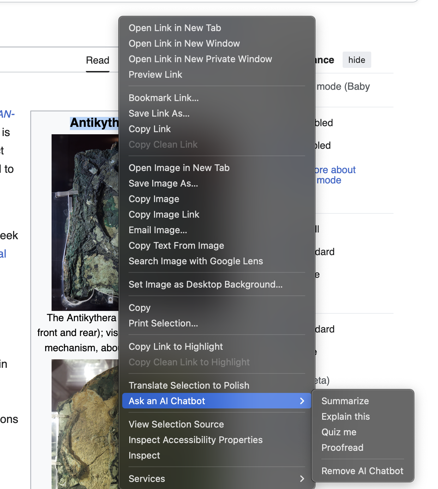Choose Print Selection...

click(x=163, y=323)
